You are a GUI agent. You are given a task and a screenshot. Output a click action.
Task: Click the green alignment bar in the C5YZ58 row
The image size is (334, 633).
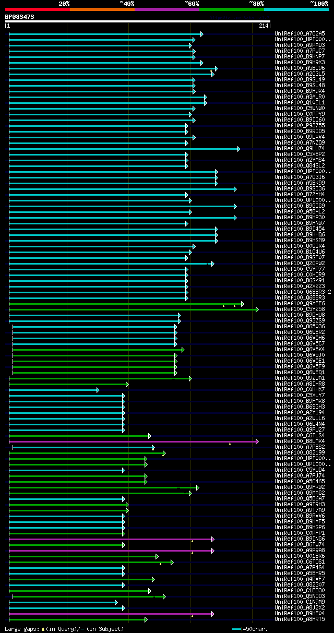pos(133,309)
